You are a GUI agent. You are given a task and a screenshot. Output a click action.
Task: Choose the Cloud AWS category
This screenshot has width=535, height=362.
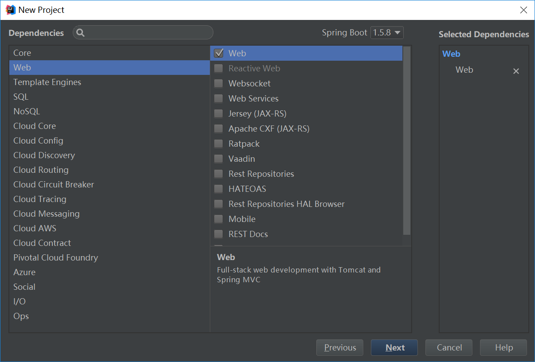pos(109,228)
